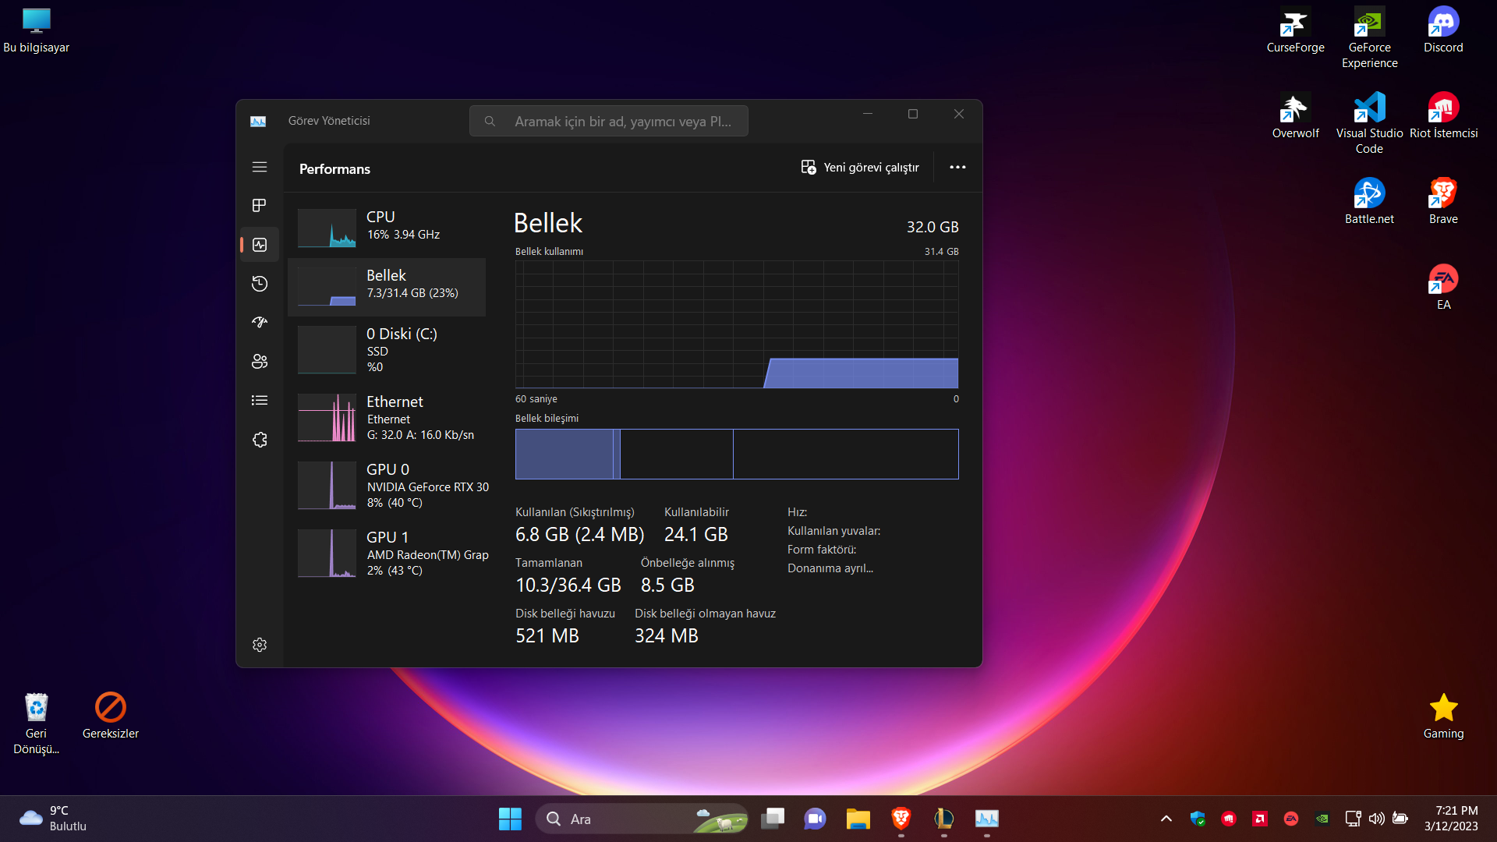Open App history page in sidebar

click(260, 284)
